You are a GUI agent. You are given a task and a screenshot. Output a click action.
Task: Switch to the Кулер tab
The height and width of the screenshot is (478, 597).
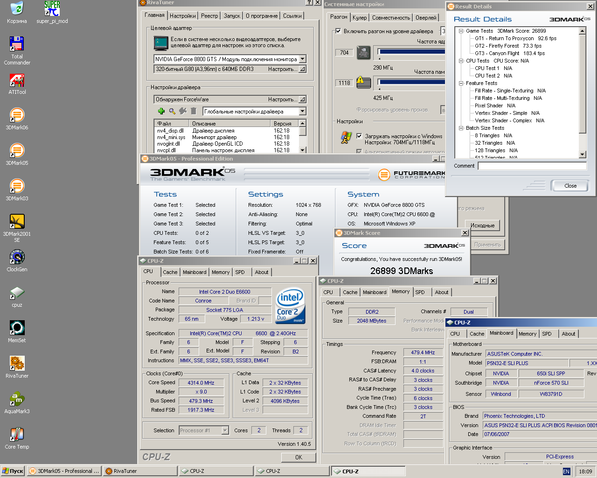[360, 18]
